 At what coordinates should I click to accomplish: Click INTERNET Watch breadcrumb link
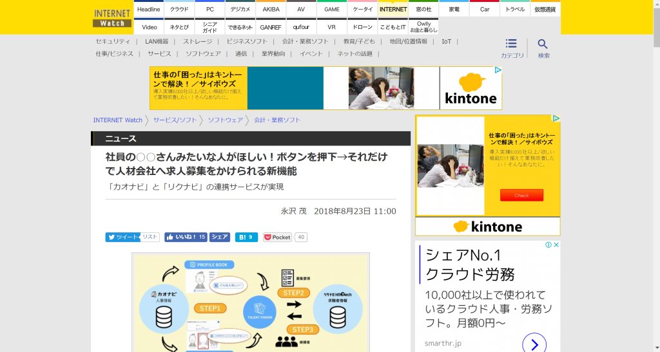coord(118,120)
